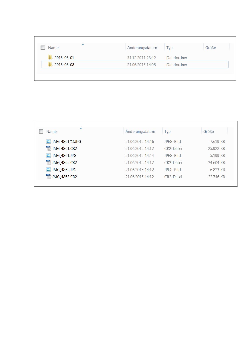Sort image file list by Änderungsdatum
This screenshot has width=238, height=345.
[140, 131]
